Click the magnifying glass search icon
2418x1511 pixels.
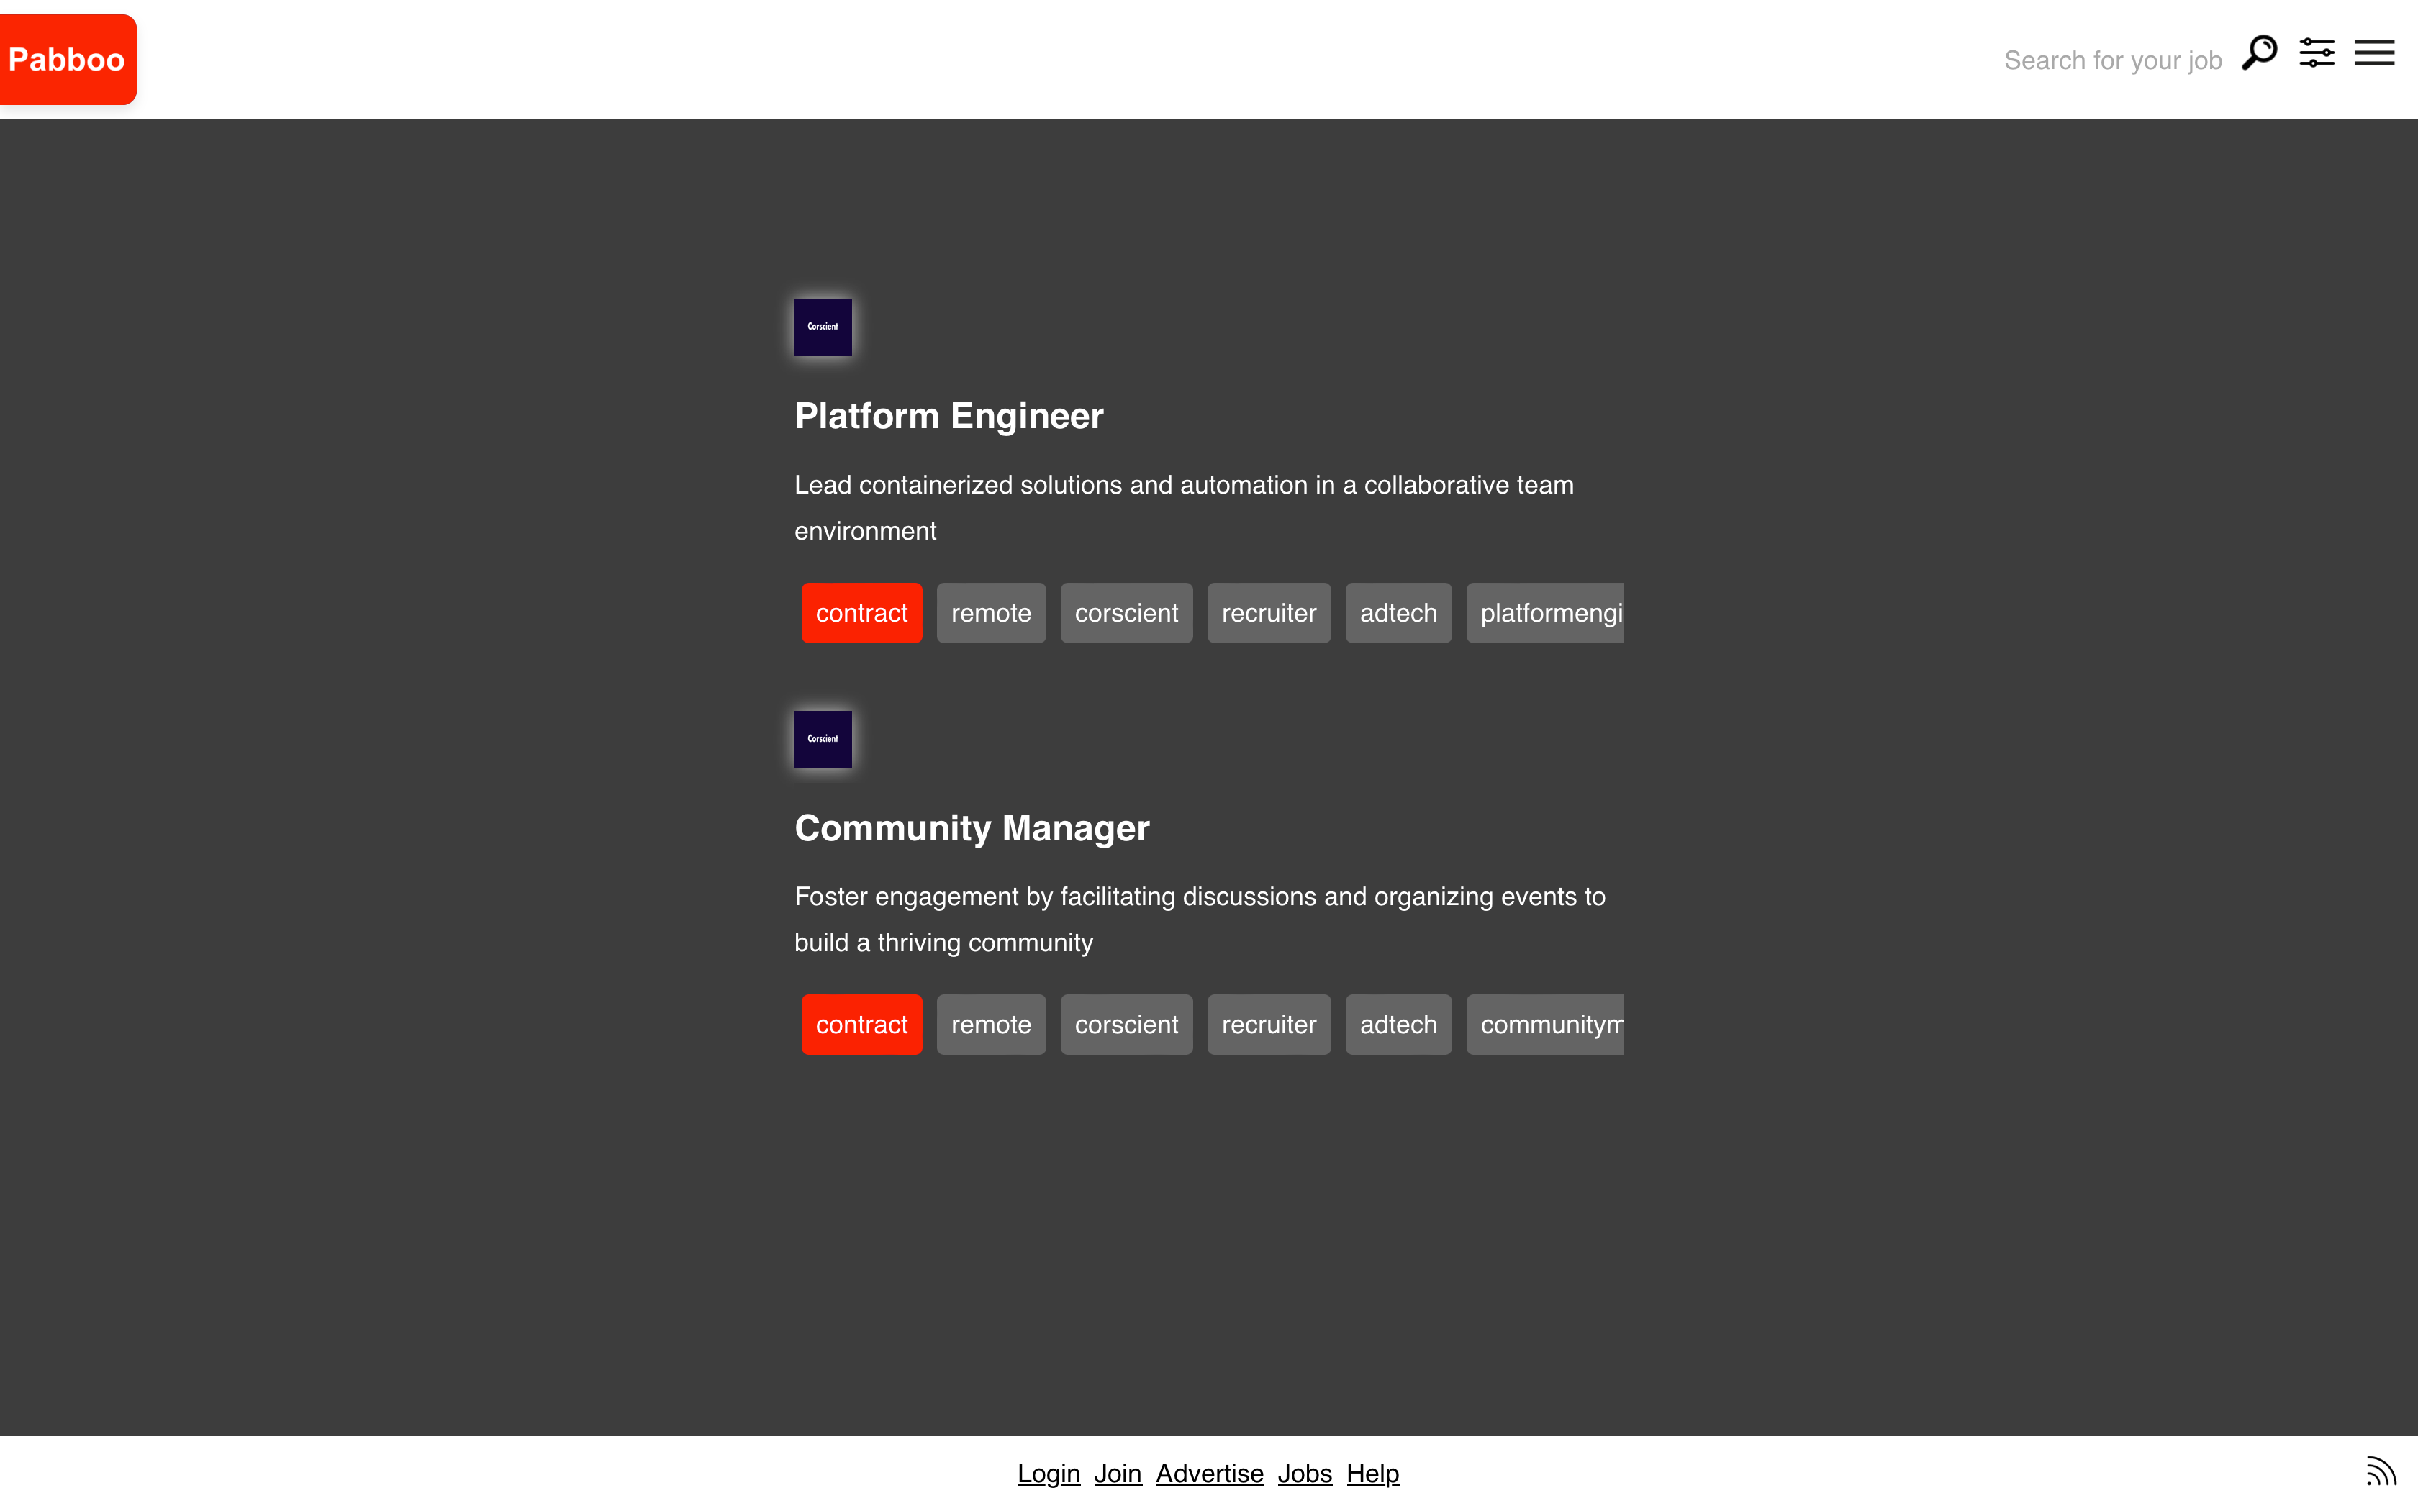pyautogui.click(x=2259, y=53)
